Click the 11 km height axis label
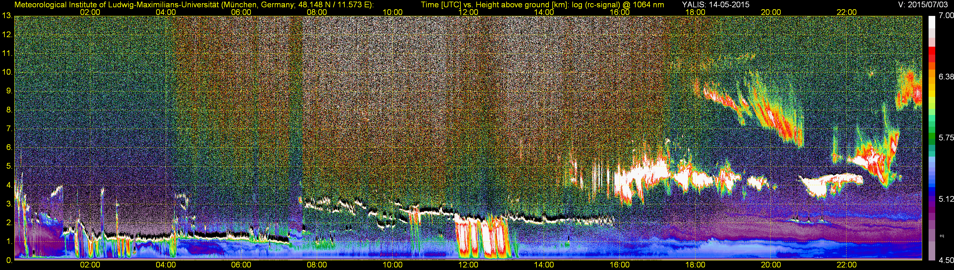This screenshot has width=954, height=270. coord(7,54)
